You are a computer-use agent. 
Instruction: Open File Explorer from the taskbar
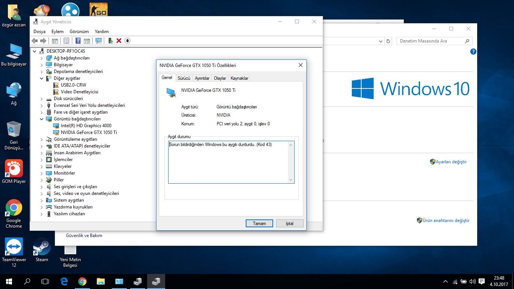point(100,281)
